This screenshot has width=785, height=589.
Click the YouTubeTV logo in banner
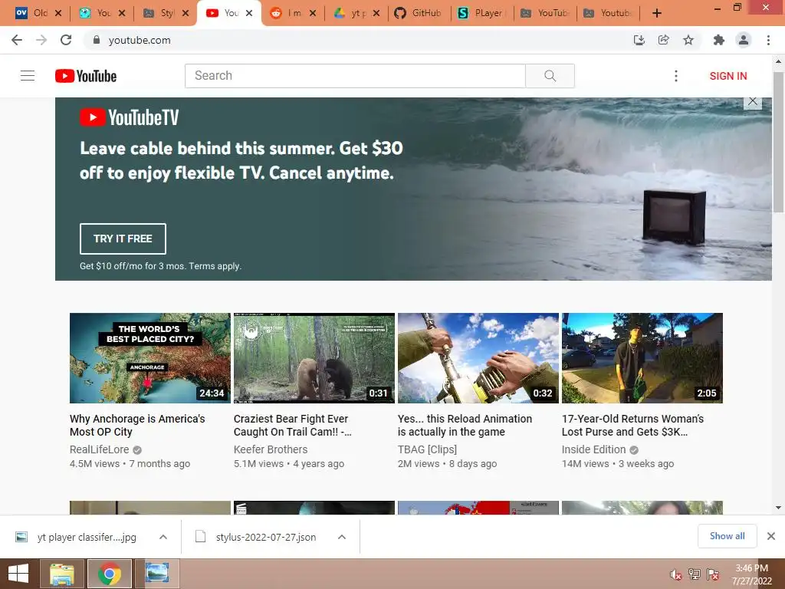[129, 117]
